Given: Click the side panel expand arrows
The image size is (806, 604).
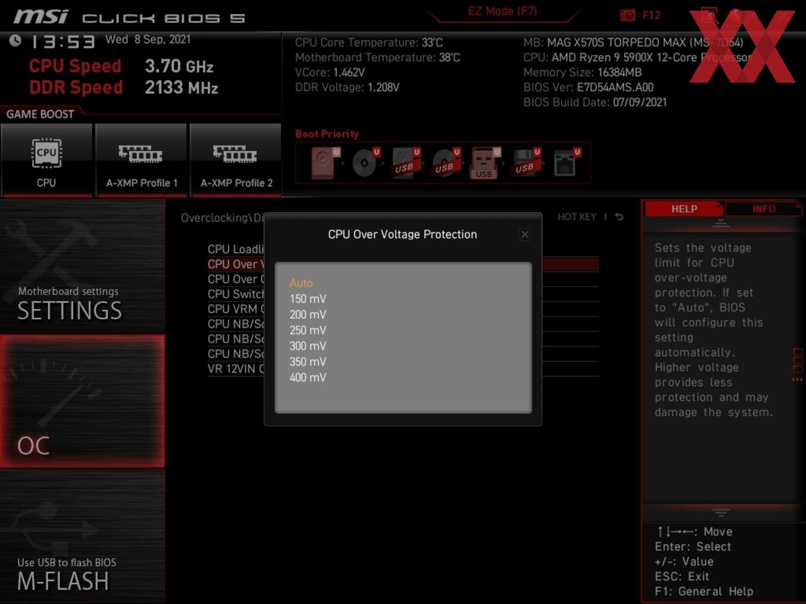Looking at the screenshot, I should coord(797,380).
